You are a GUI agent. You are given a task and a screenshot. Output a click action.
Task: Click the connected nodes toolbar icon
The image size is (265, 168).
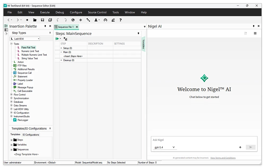click(88, 20)
